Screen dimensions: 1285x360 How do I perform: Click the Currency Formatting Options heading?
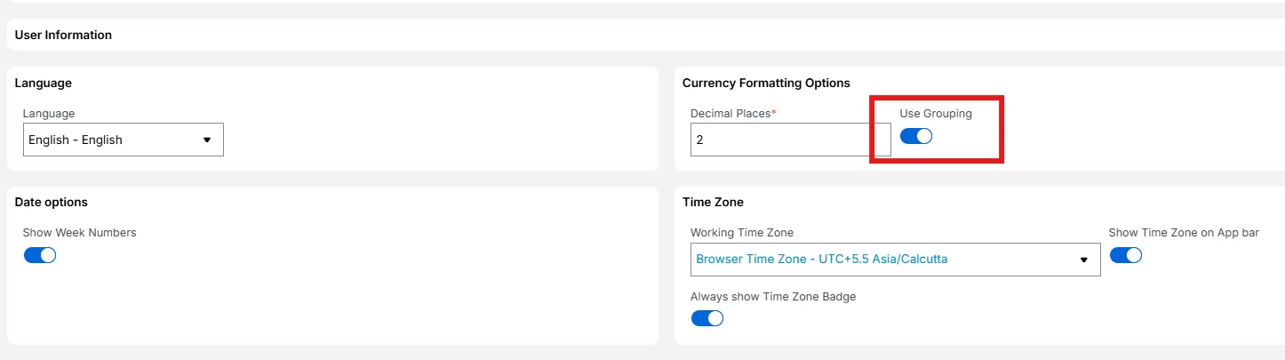coord(766,83)
